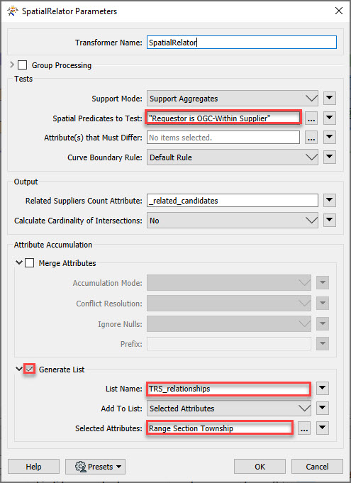Click arrow menu beside Support Mode
The width and height of the screenshot is (351, 483).
coord(330,99)
